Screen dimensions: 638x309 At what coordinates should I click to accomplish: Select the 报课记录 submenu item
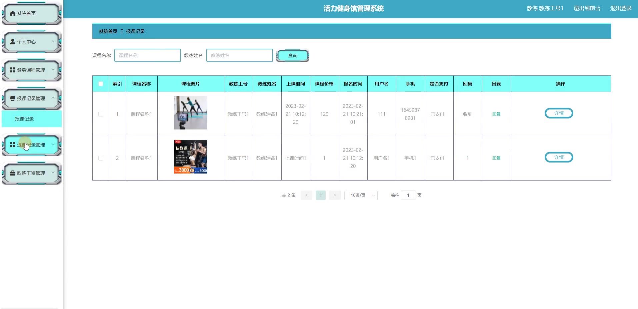coord(32,119)
